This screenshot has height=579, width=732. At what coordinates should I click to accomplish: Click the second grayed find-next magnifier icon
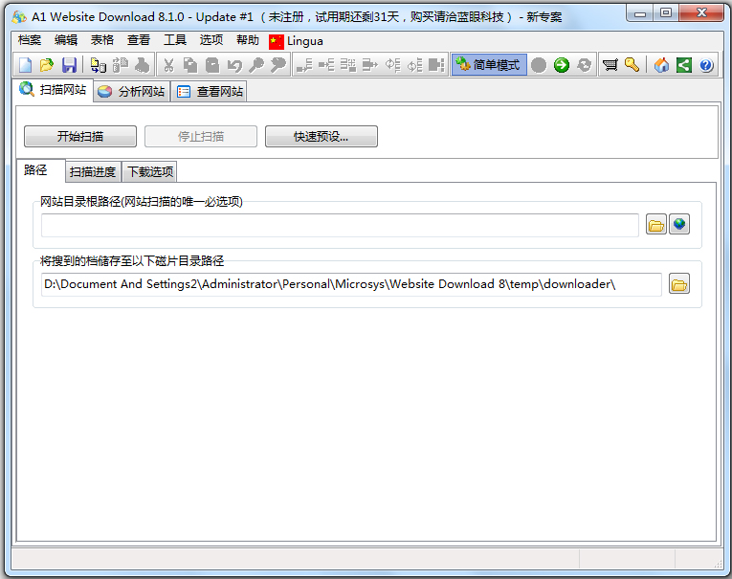(278, 65)
